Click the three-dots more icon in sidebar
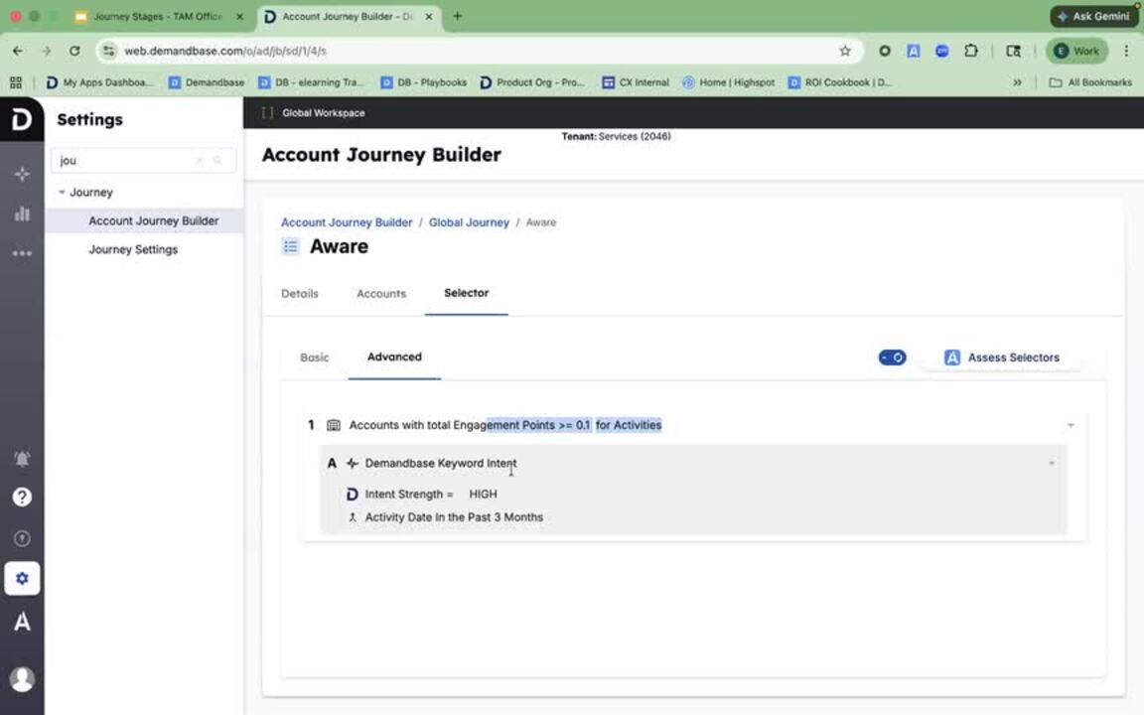Image resolution: width=1144 pixels, height=715 pixels. pyautogui.click(x=22, y=254)
